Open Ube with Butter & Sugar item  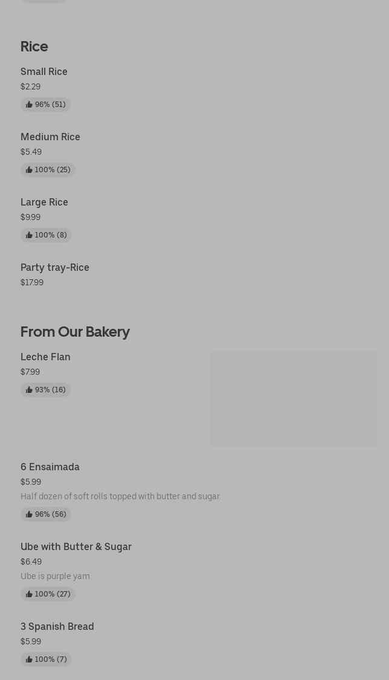coord(76,546)
